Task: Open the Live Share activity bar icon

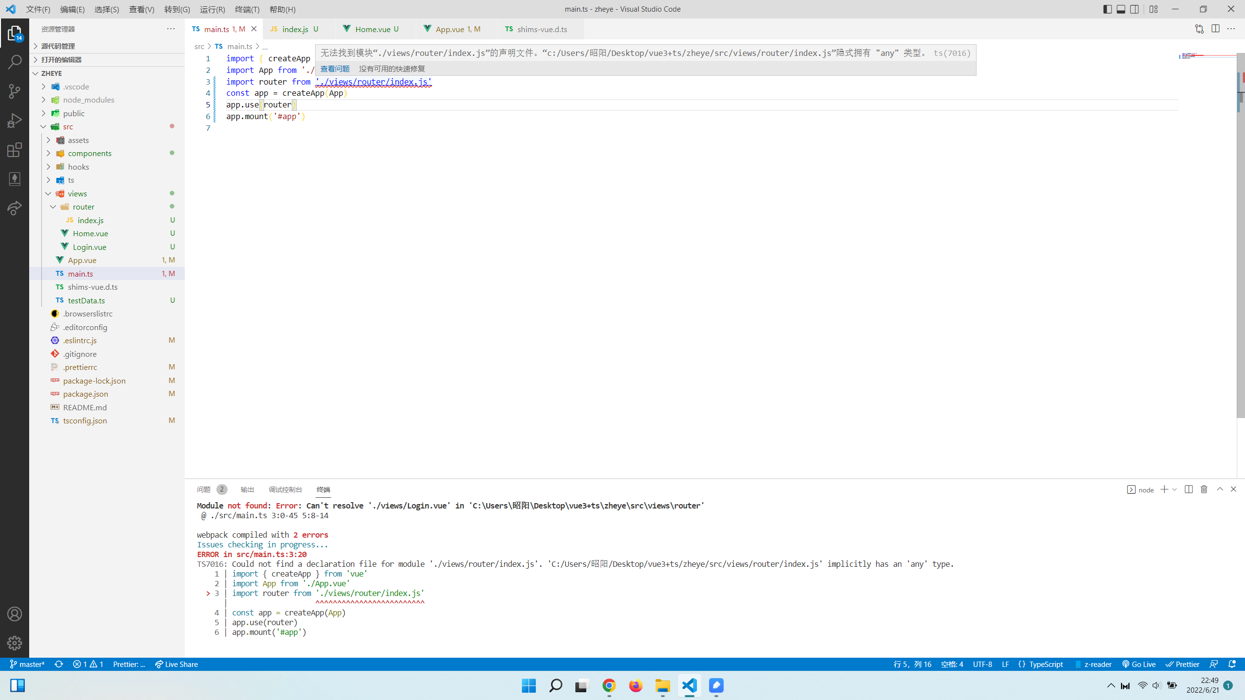Action: 15,208
